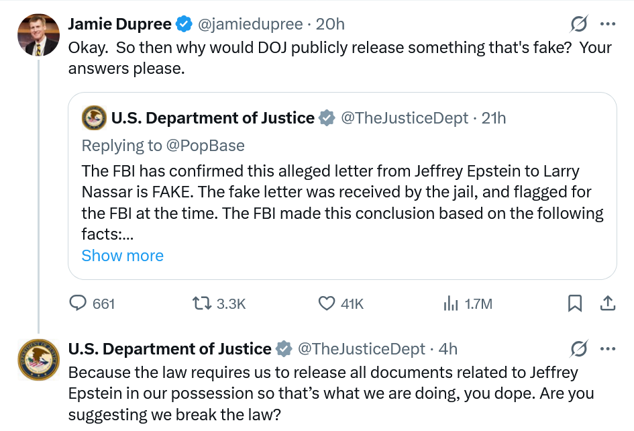Bookmark Jamie Dupree's tweet
634x431 pixels.
click(x=575, y=303)
